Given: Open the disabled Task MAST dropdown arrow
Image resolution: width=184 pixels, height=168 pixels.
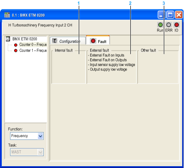Looking at the screenshot, I should (x=41, y=152).
